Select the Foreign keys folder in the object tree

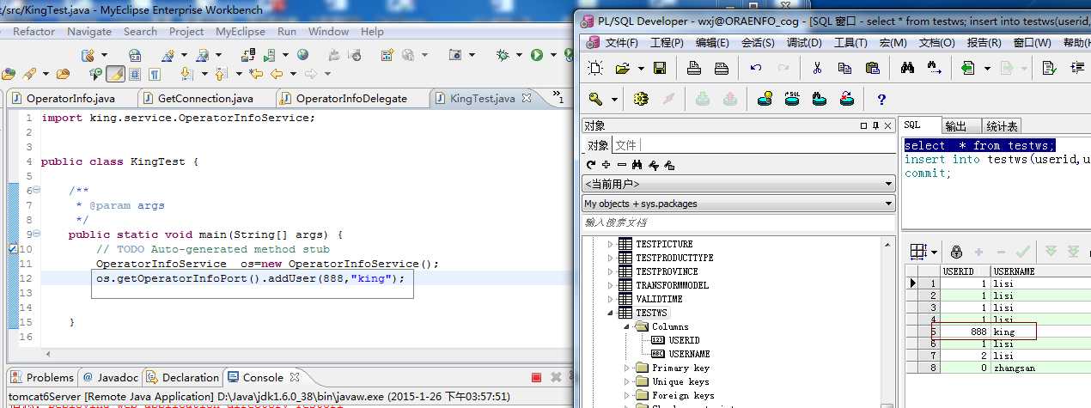pyautogui.click(x=683, y=395)
